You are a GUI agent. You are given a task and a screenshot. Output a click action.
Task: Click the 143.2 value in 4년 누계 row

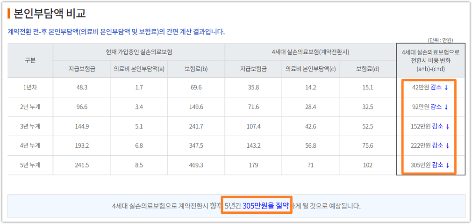[x=253, y=146]
